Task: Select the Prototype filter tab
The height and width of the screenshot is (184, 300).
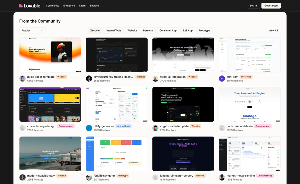Action: (204, 30)
